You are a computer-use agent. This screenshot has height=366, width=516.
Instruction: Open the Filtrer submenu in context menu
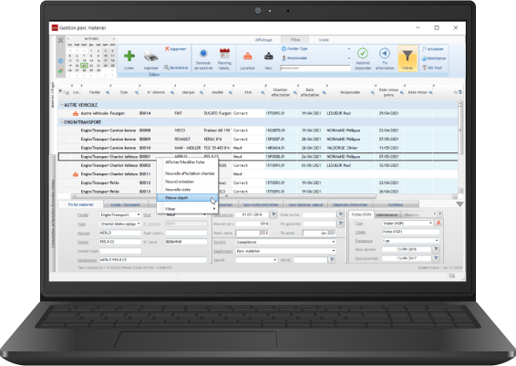coord(187,209)
